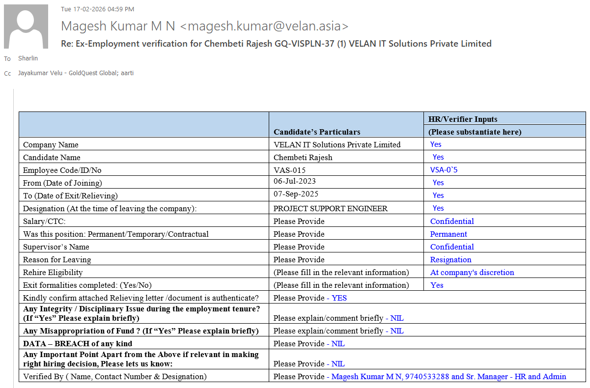Click 'Yes' in the Designation row
The image size is (590, 388).
[x=438, y=208]
